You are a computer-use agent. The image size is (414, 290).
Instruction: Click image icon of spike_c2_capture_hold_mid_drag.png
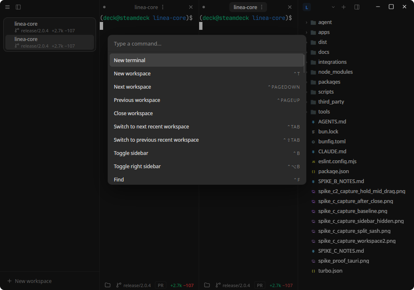tap(313, 191)
